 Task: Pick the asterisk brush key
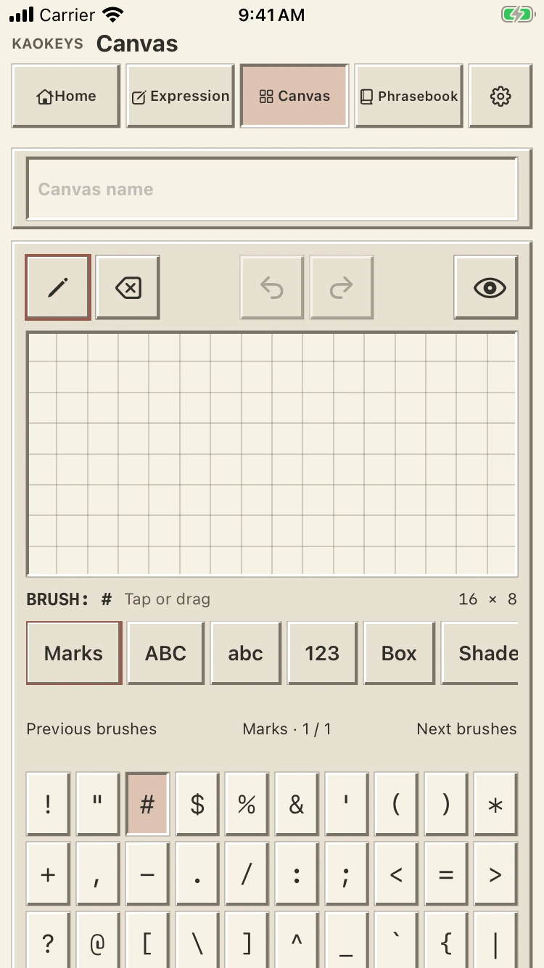[x=495, y=804]
